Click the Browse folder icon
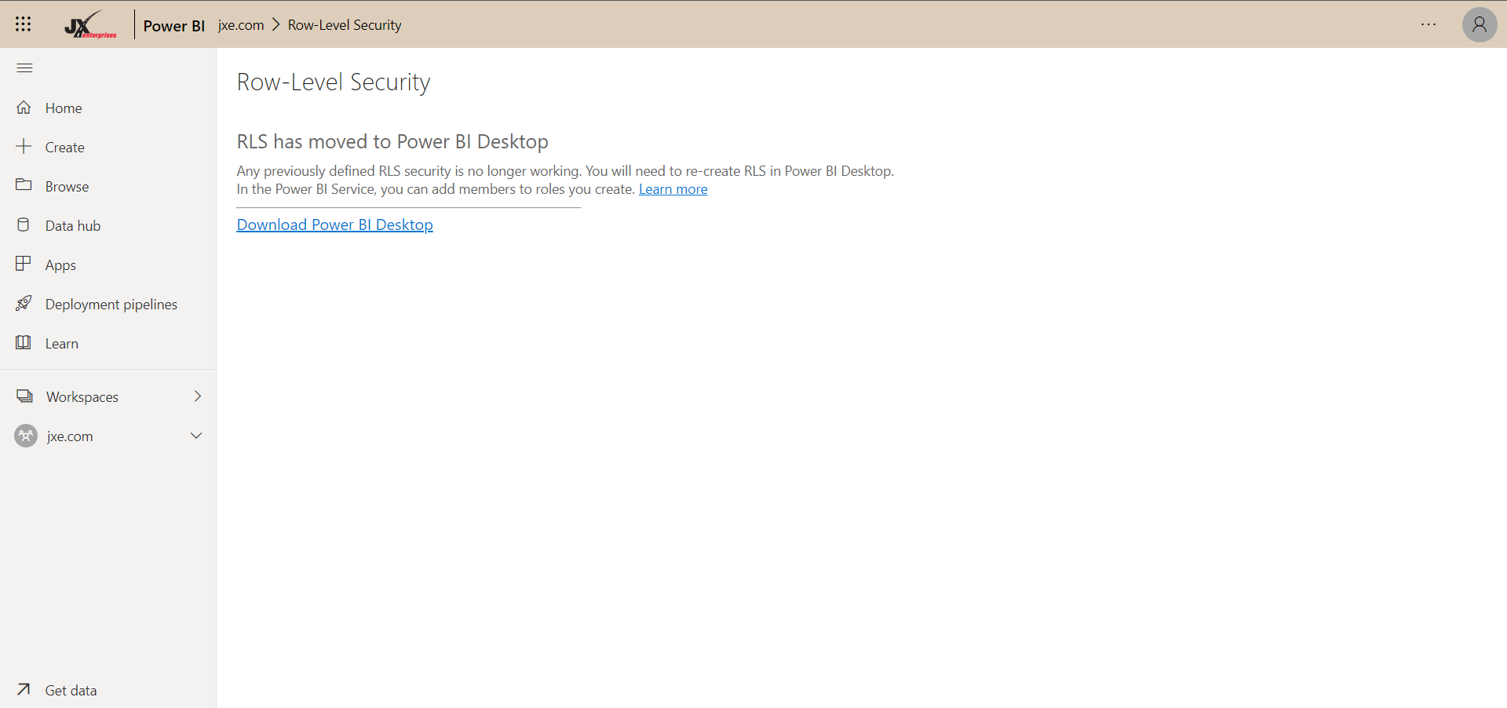Screen dimensions: 1507x708 tap(24, 185)
